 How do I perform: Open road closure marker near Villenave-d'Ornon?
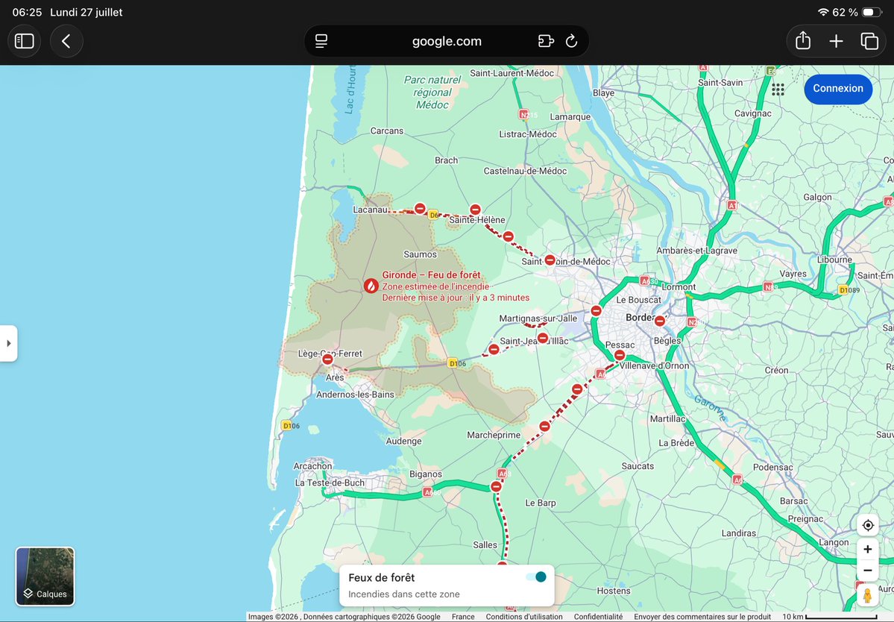coord(620,356)
